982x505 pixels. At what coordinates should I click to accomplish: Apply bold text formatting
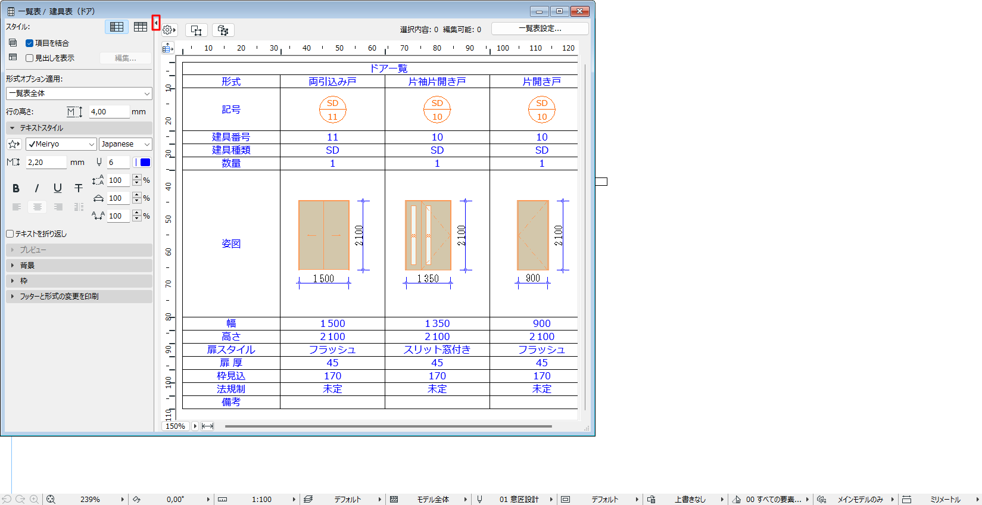(x=16, y=188)
